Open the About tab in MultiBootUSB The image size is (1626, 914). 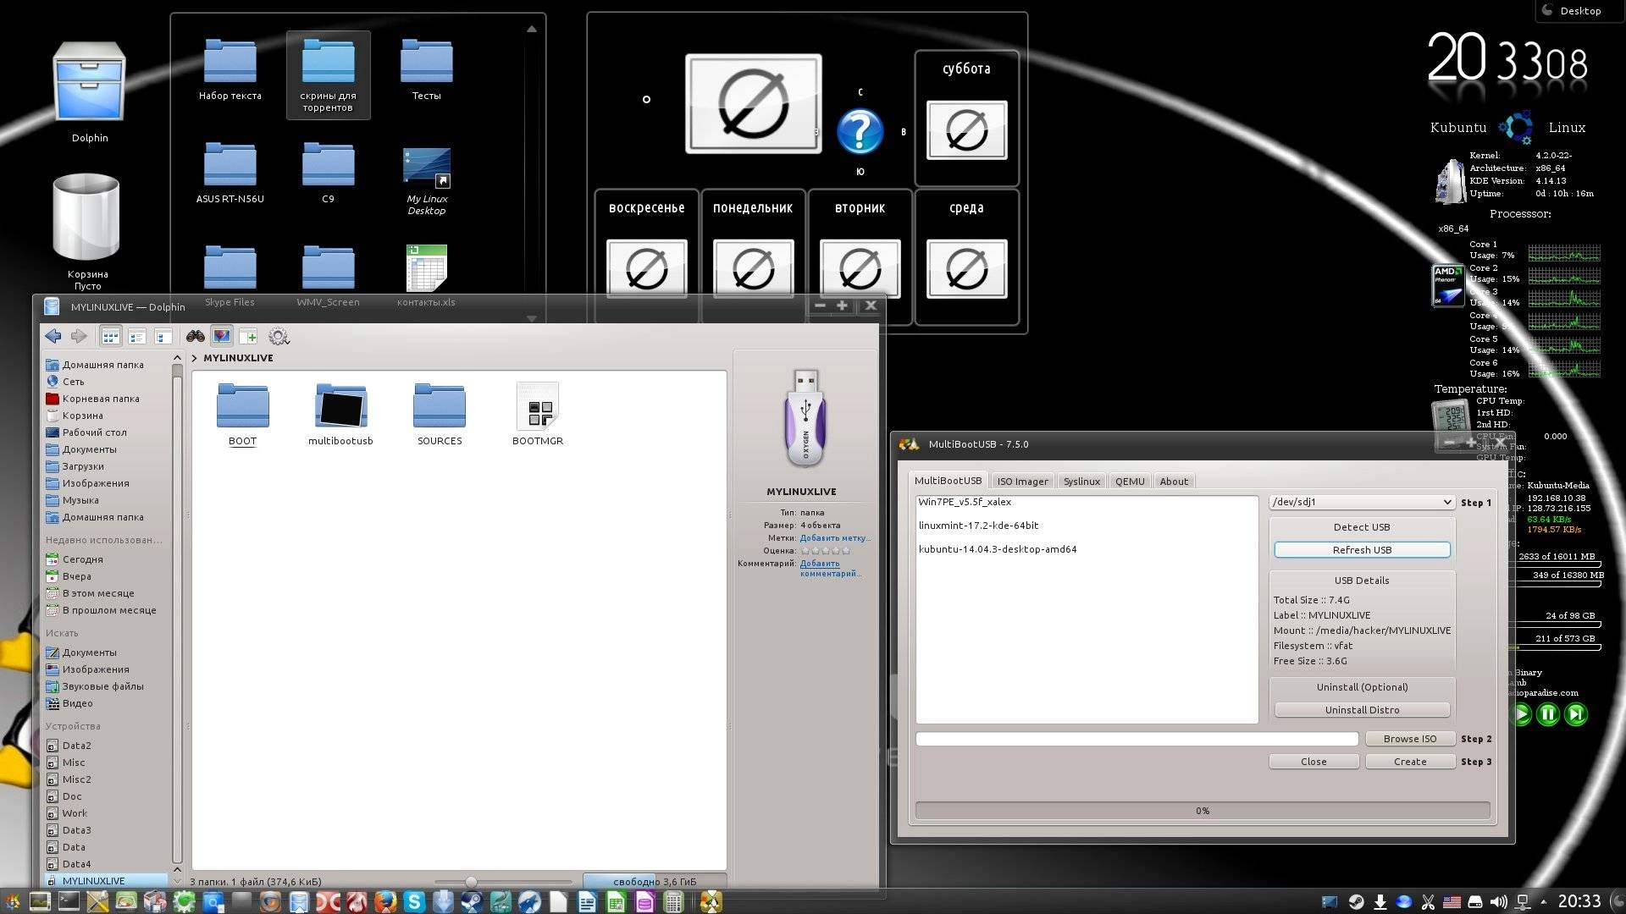1174,482
